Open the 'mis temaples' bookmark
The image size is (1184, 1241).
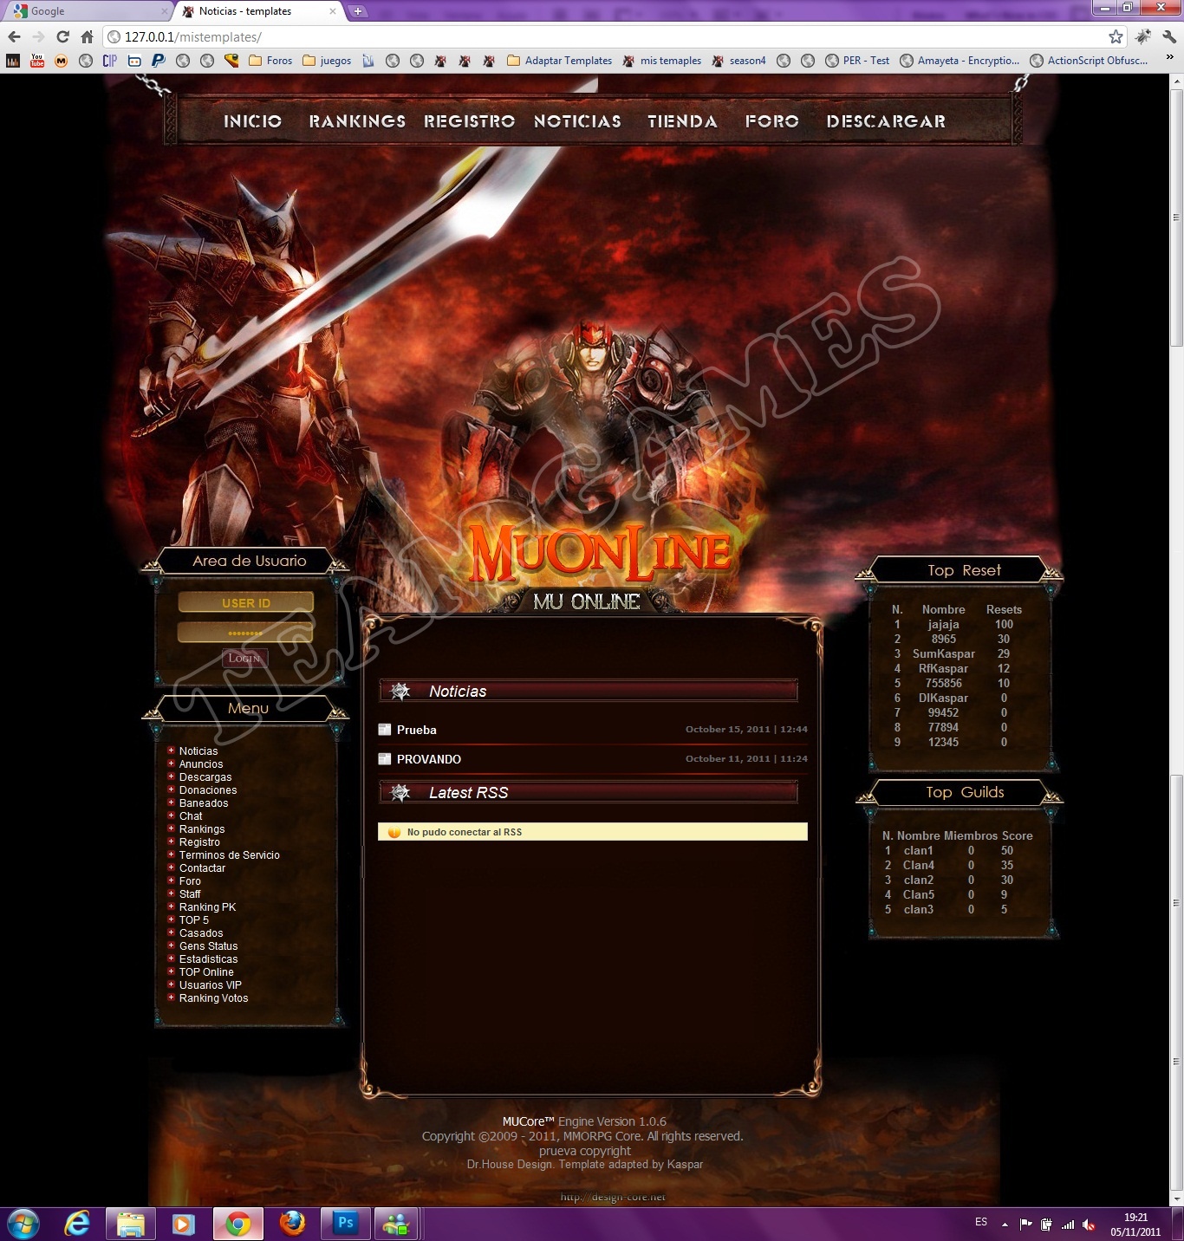pos(662,60)
